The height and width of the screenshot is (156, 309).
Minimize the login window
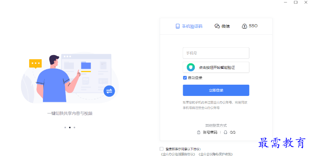coord(285,3)
